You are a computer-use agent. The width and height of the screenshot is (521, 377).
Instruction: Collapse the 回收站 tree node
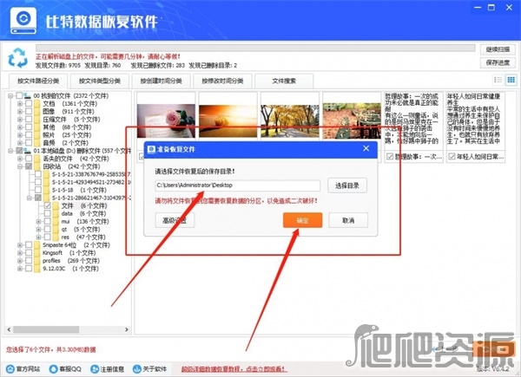pos(20,166)
